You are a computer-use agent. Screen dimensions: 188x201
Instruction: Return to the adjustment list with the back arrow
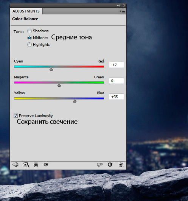15,165
